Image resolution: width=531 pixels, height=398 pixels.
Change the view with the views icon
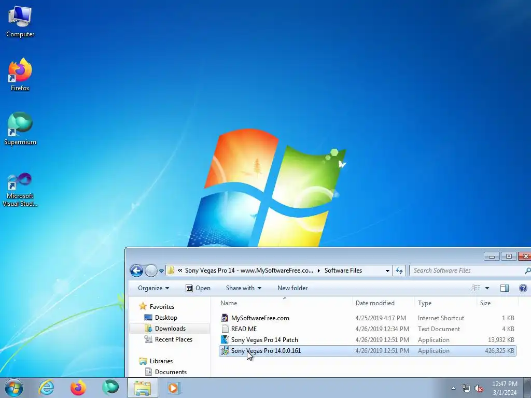pos(476,288)
